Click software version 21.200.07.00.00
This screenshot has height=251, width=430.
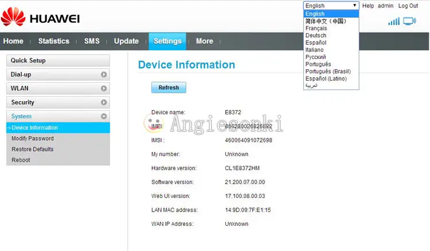click(245, 182)
